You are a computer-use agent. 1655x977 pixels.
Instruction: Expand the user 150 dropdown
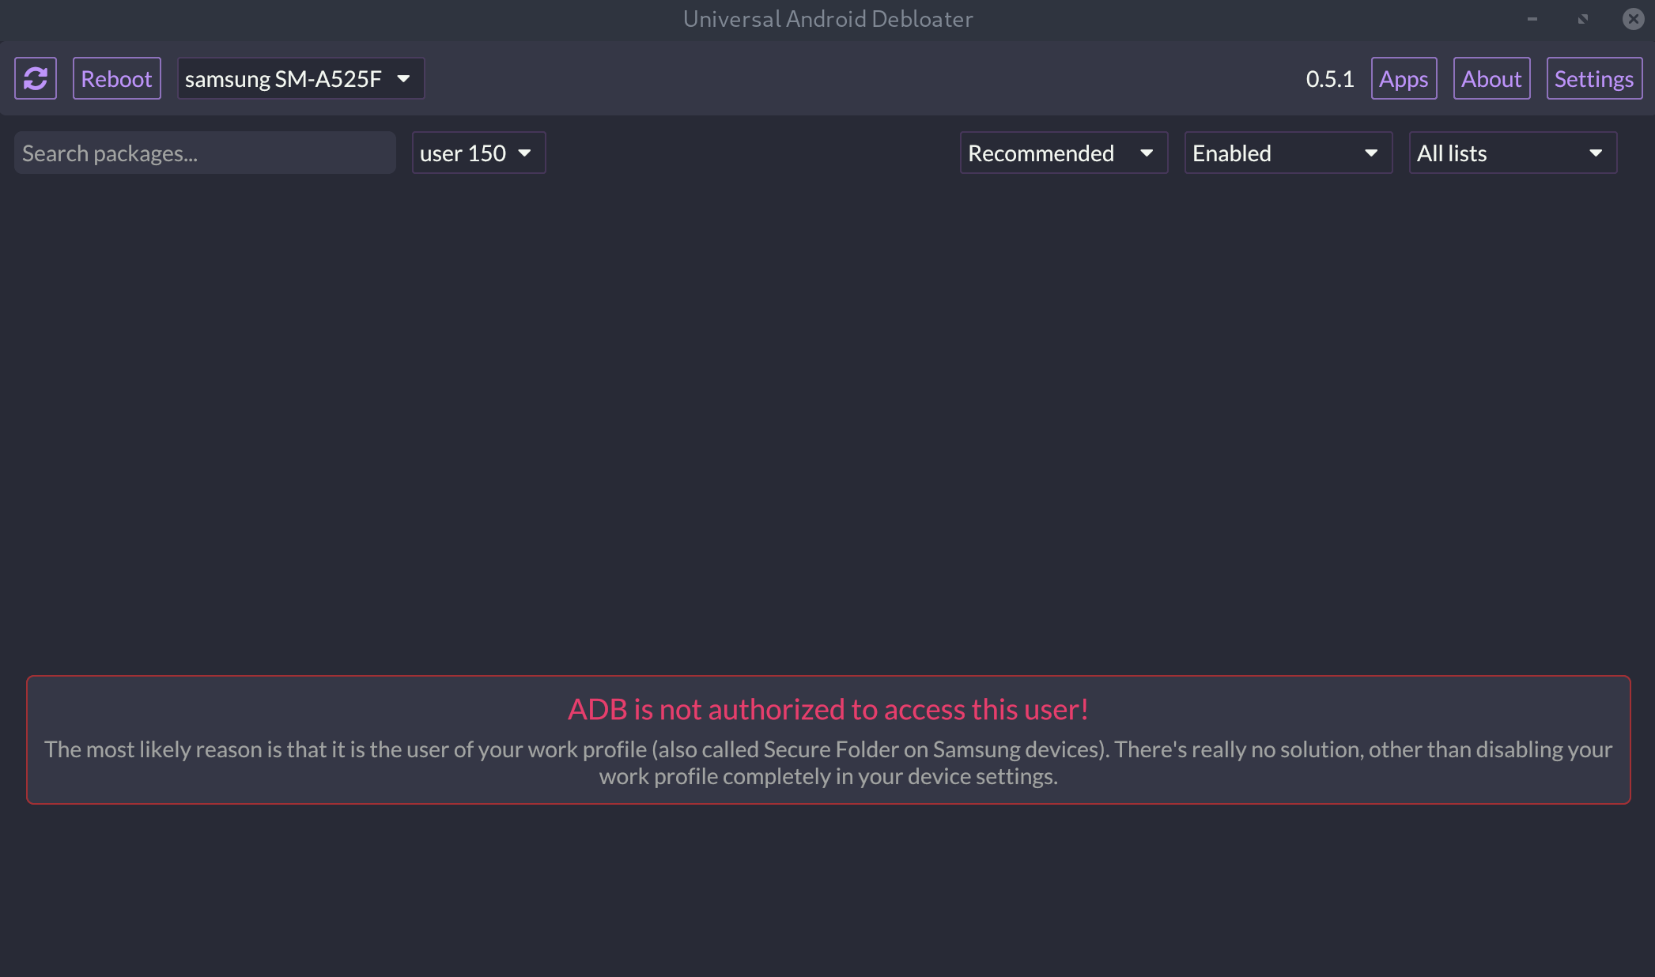coord(478,153)
